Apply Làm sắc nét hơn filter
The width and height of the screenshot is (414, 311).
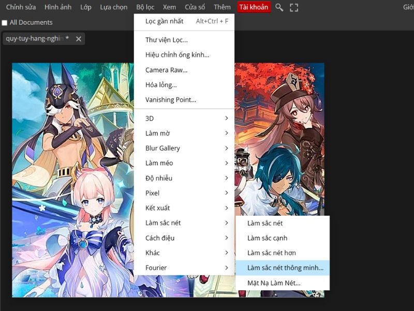[x=283, y=253]
